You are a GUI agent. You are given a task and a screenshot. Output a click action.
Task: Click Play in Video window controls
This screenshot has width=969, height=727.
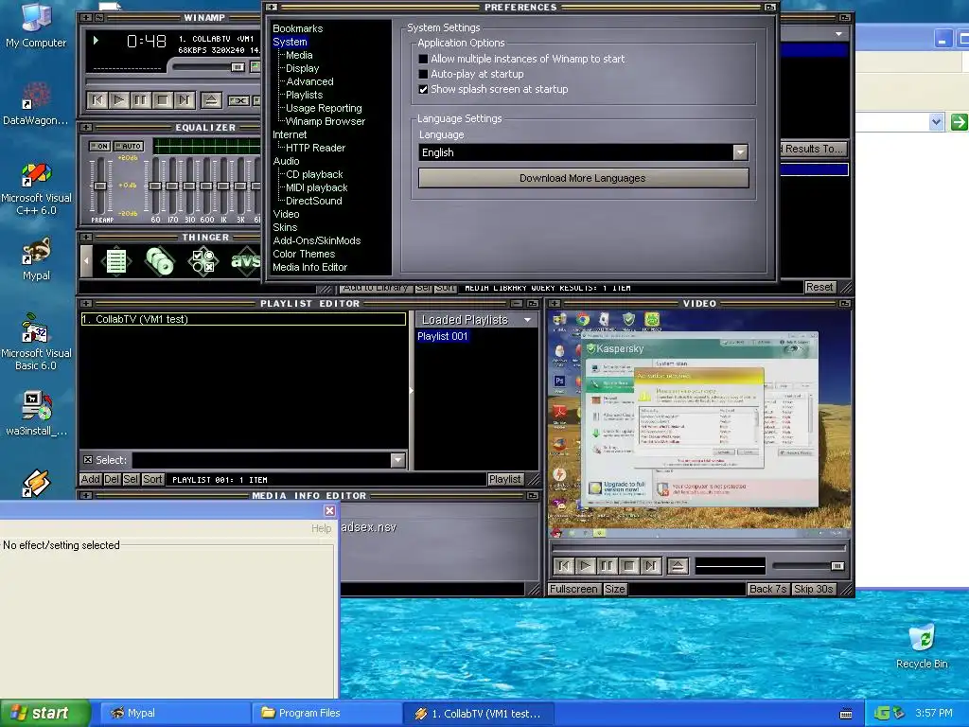[585, 566]
